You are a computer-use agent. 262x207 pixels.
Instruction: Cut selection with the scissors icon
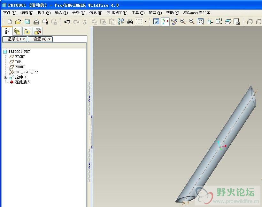click(85, 22)
